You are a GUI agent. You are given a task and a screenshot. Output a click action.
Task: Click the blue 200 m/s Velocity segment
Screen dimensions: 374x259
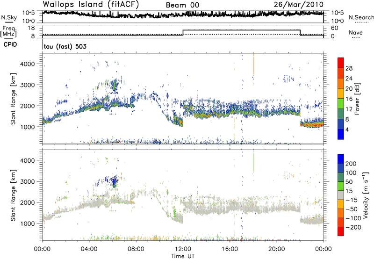pyautogui.click(x=341, y=159)
